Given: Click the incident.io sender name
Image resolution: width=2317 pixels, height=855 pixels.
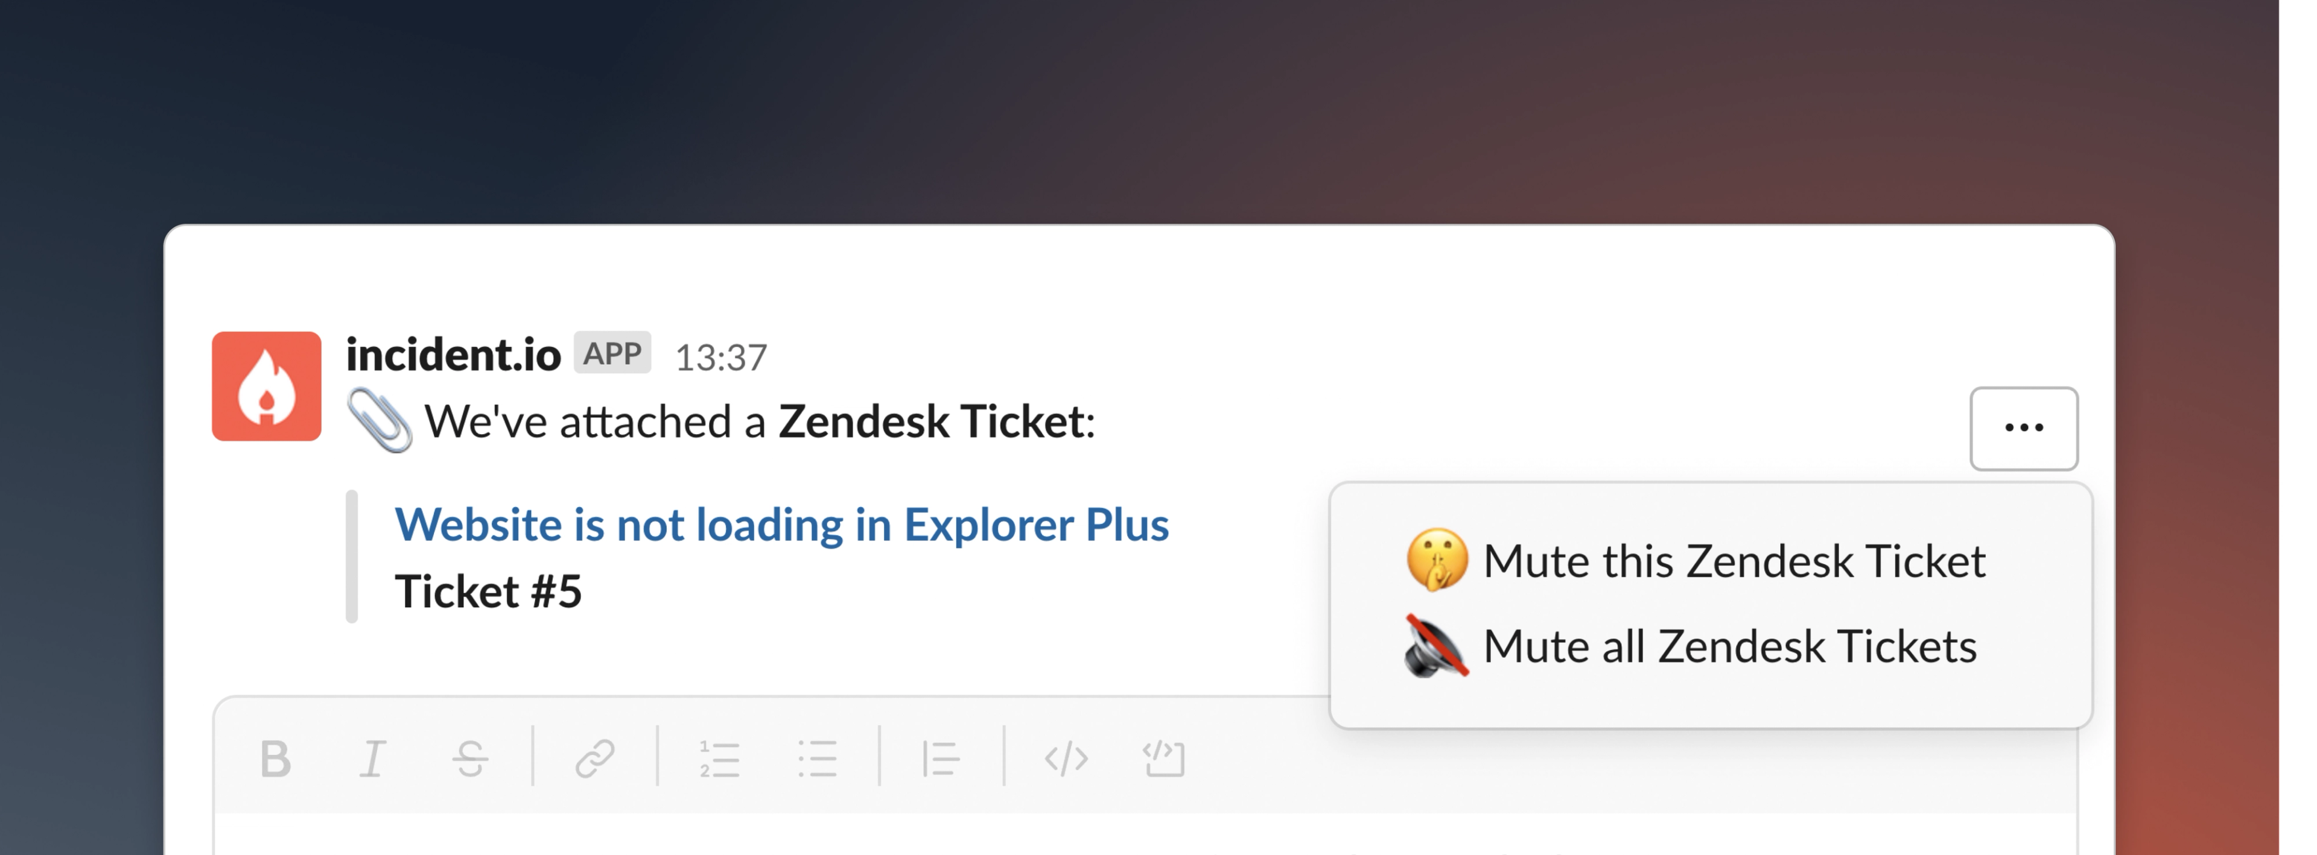Looking at the screenshot, I should pyautogui.click(x=453, y=354).
